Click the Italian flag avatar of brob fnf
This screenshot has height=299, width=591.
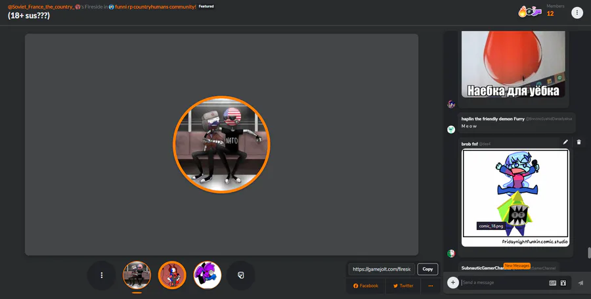451,254
